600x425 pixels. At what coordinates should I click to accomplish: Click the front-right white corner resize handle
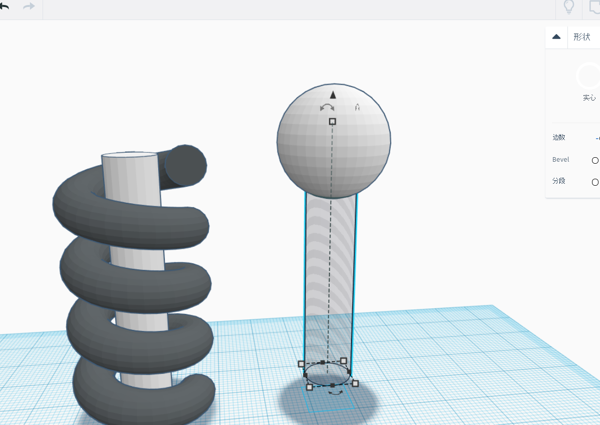[355, 383]
